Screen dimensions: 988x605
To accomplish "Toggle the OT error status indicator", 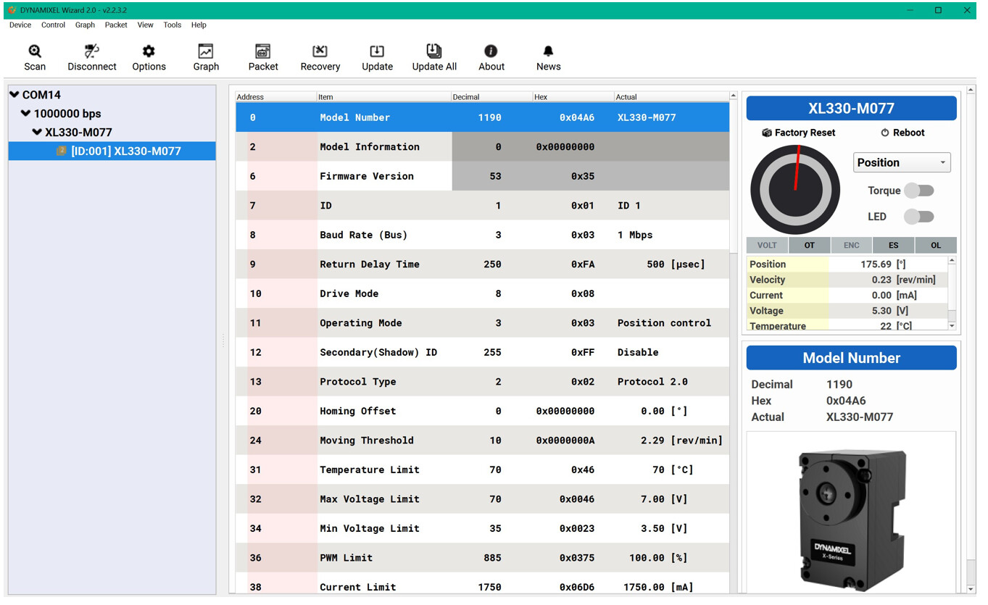I will coord(809,245).
